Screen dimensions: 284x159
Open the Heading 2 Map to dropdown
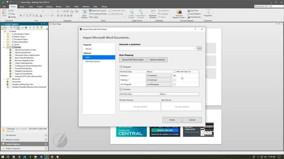click(159, 80)
